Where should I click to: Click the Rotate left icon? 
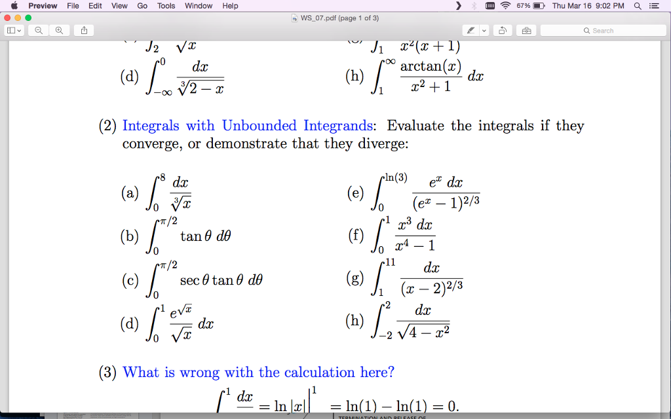click(x=502, y=30)
